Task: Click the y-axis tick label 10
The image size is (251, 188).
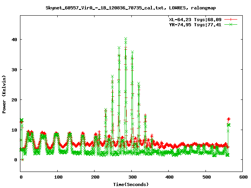Action: [x=14, y=130]
